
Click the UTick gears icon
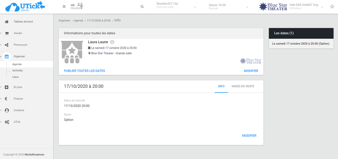click(x=7, y=122)
